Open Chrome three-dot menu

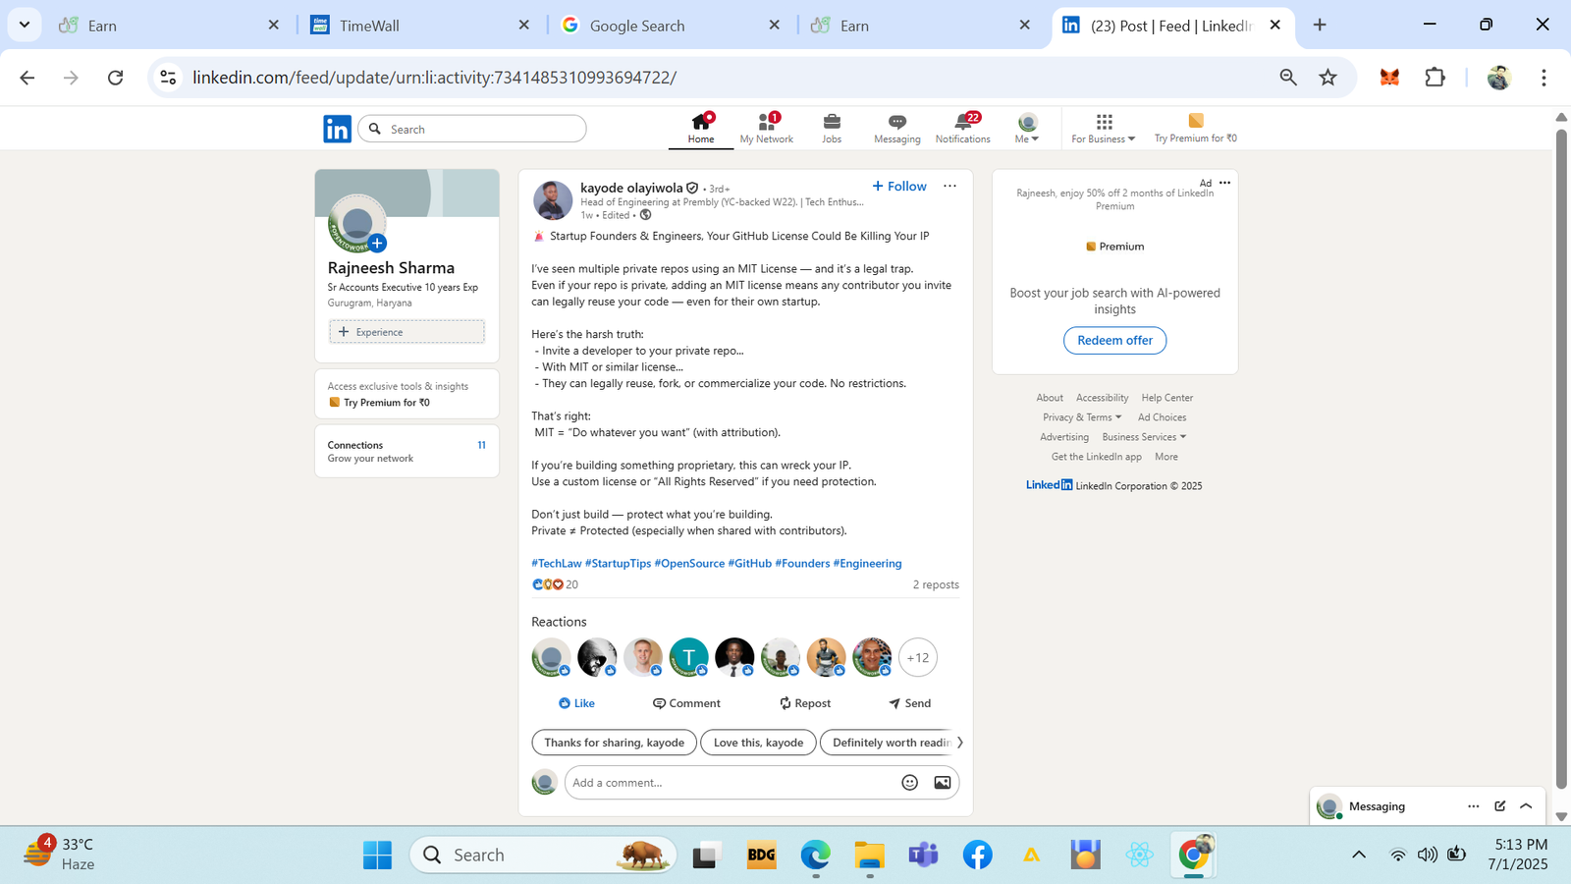1544,78
